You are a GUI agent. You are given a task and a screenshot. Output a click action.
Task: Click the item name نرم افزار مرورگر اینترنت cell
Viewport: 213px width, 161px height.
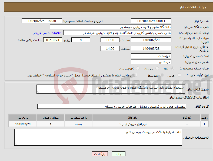(x=132, y=124)
